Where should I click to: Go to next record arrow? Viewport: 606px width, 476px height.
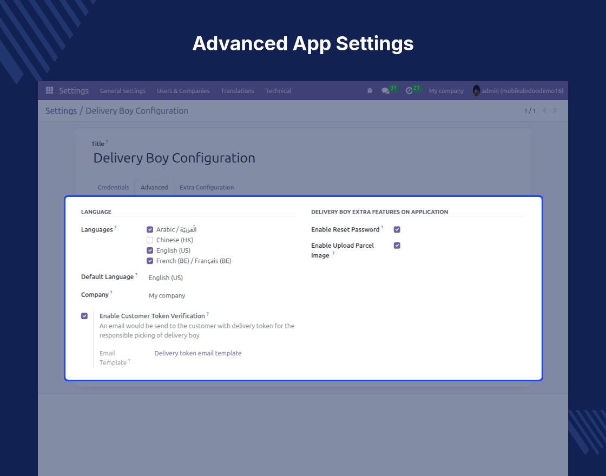pyautogui.click(x=555, y=110)
